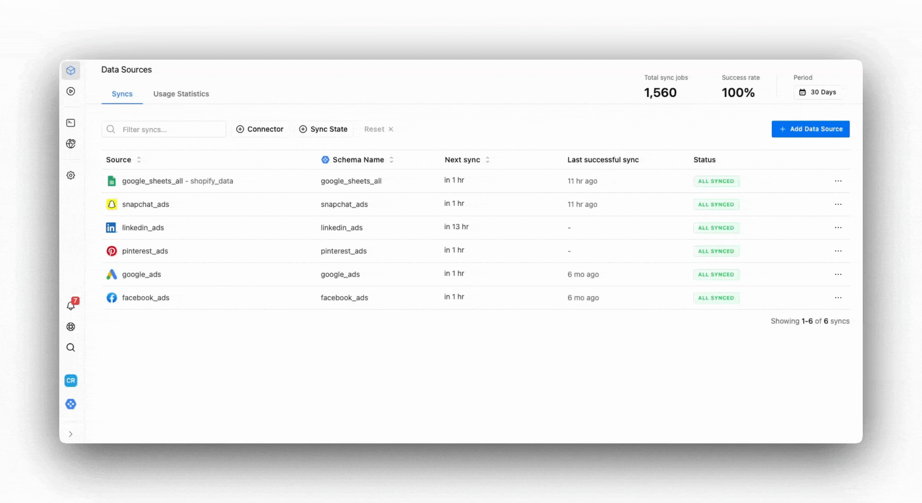
Task: Open search with the magnifier icon
Action: pos(71,347)
